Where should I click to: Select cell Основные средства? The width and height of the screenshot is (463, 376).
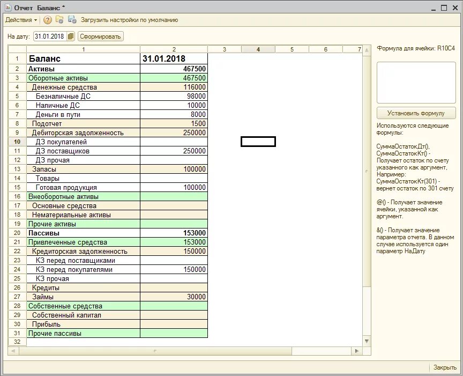[83, 206]
